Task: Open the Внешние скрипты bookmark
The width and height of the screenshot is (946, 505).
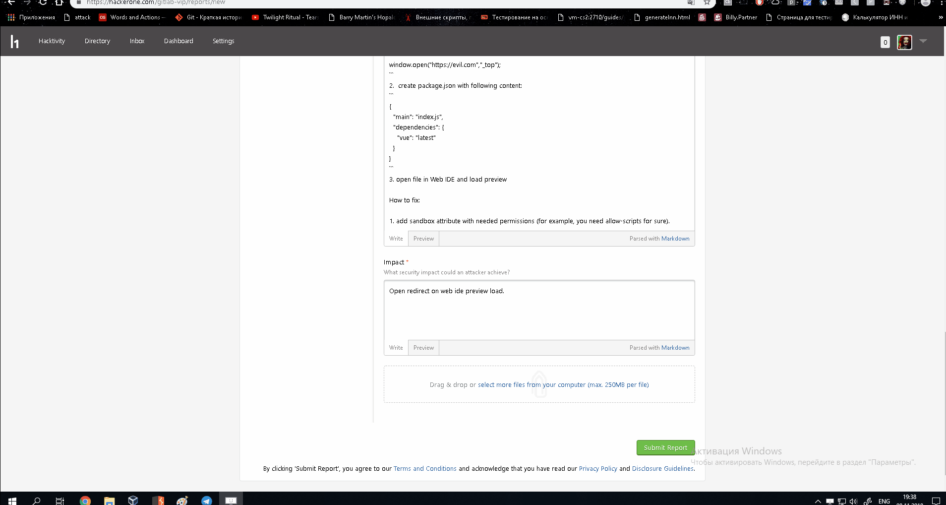Action: [x=438, y=17]
